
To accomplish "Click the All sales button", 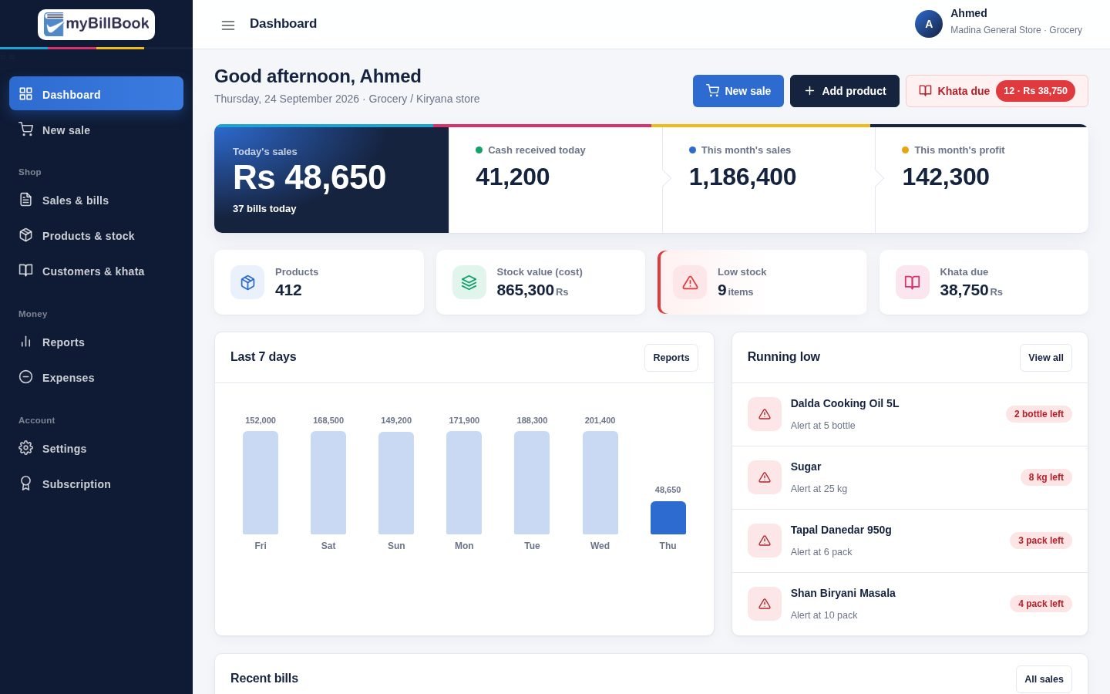I will (1044, 679).
